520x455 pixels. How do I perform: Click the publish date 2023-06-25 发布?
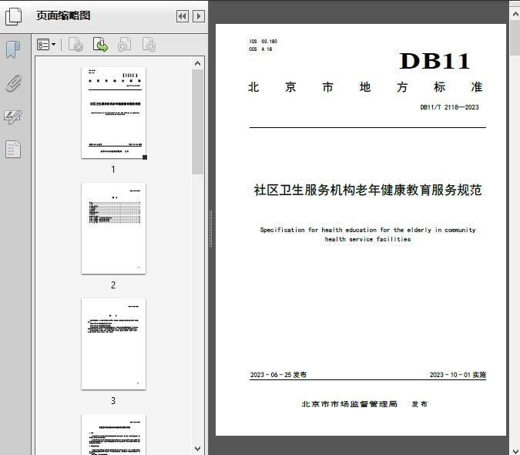pyautogui.click(x=278, y=375)
